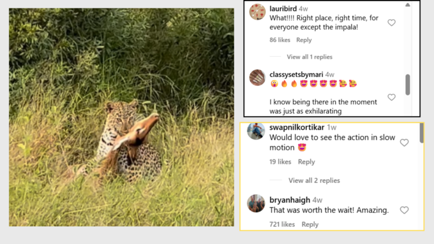The height and width of the screenshot is (244, 434).
Task: Open classysetsbymari's profile avatar
Action: click(x=257, y=78)
